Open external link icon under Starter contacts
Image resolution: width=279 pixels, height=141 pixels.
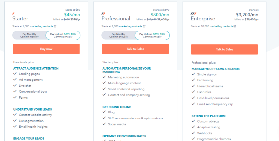pos(55,26)
